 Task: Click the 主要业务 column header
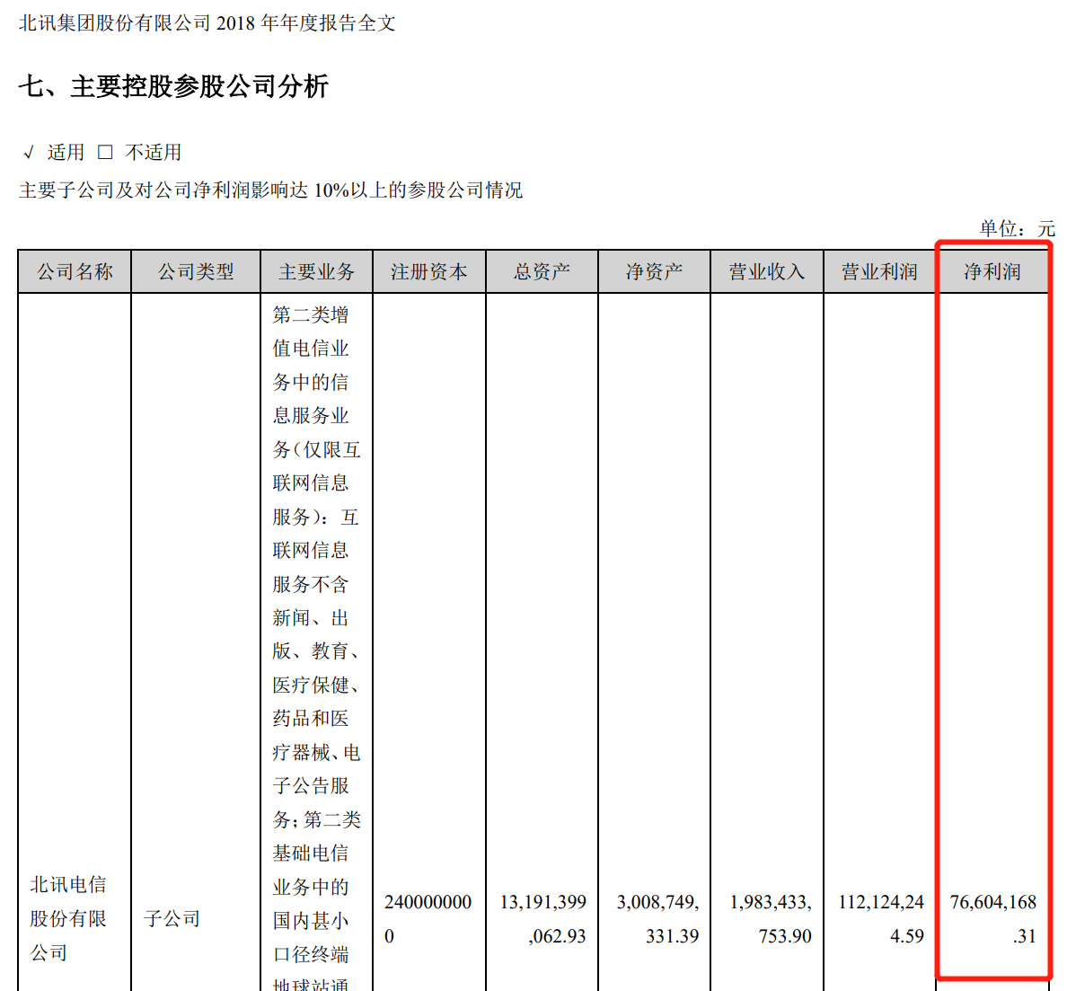pyautogui.click(x=316, y=271)
